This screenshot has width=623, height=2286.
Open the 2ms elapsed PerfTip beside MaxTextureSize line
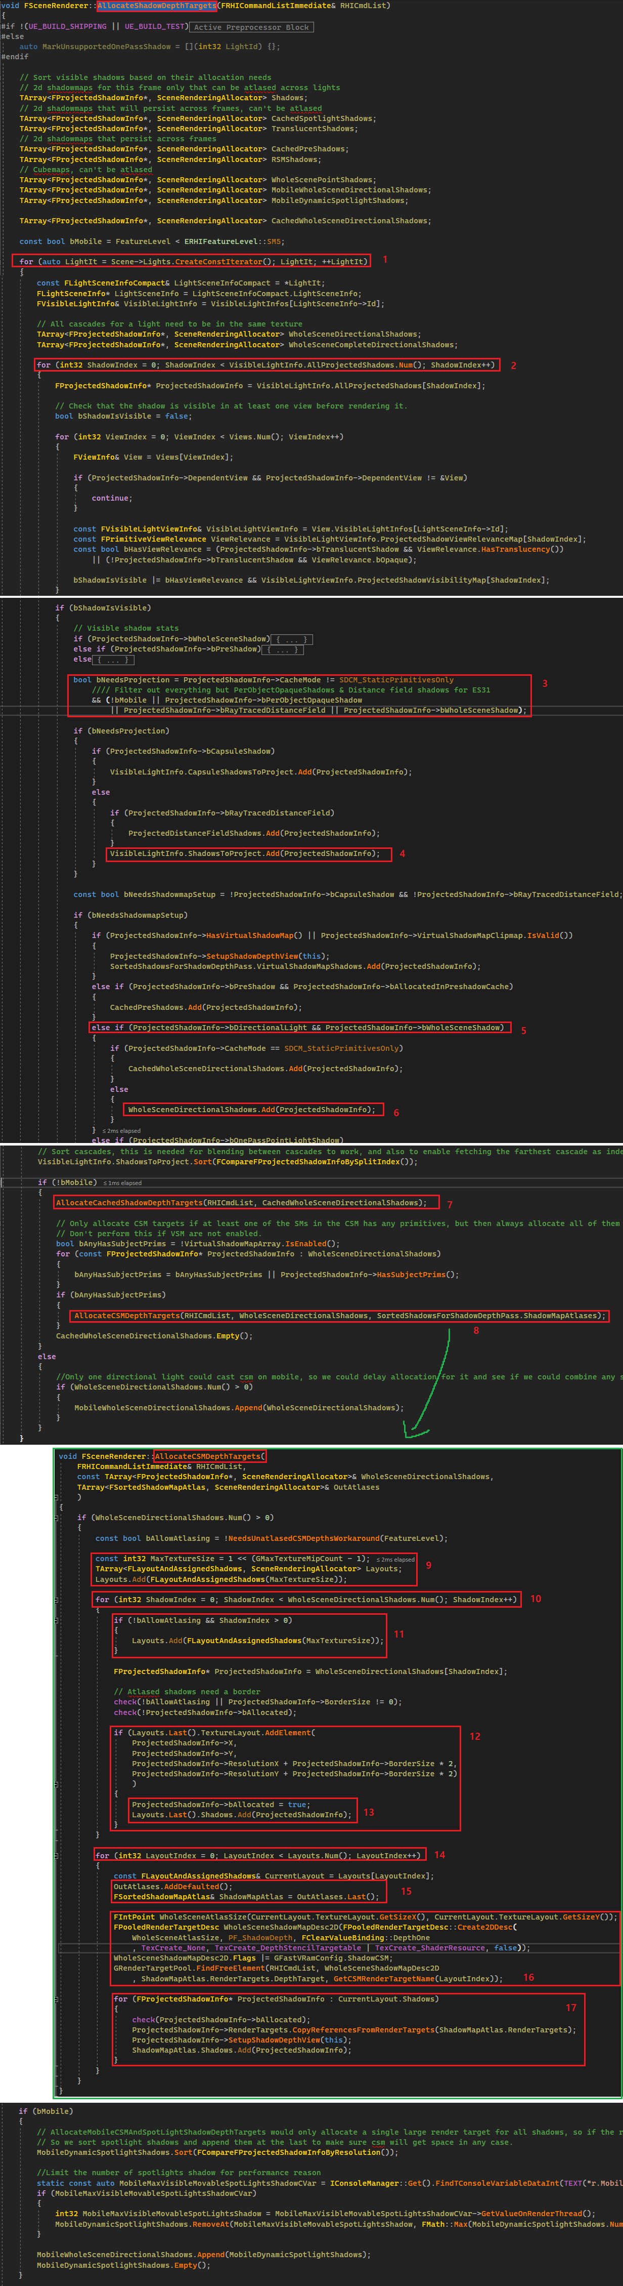point(395,1559)
